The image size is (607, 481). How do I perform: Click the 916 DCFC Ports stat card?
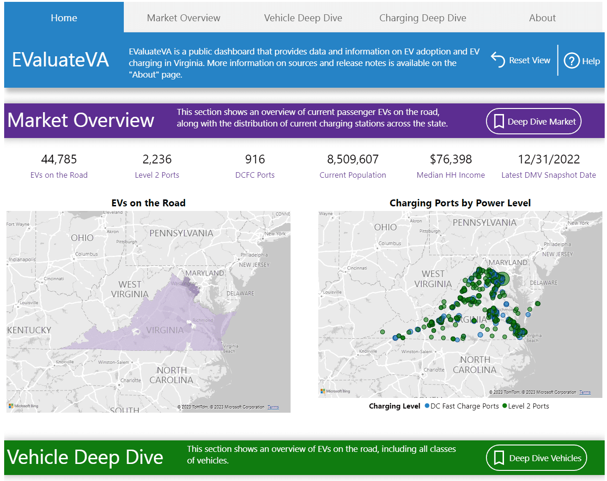click(255, 166)
